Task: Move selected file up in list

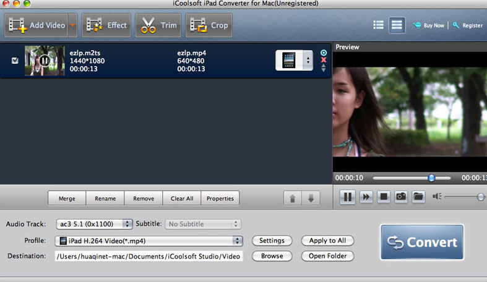Action: click(293, 198)
